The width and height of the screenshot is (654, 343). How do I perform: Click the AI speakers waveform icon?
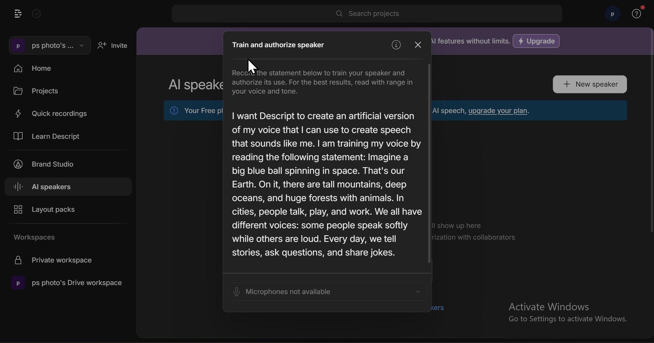tap(18, 187)
